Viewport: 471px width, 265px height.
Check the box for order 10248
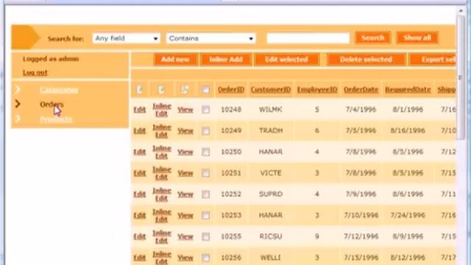pyautogui.click(x=206, y=110)
